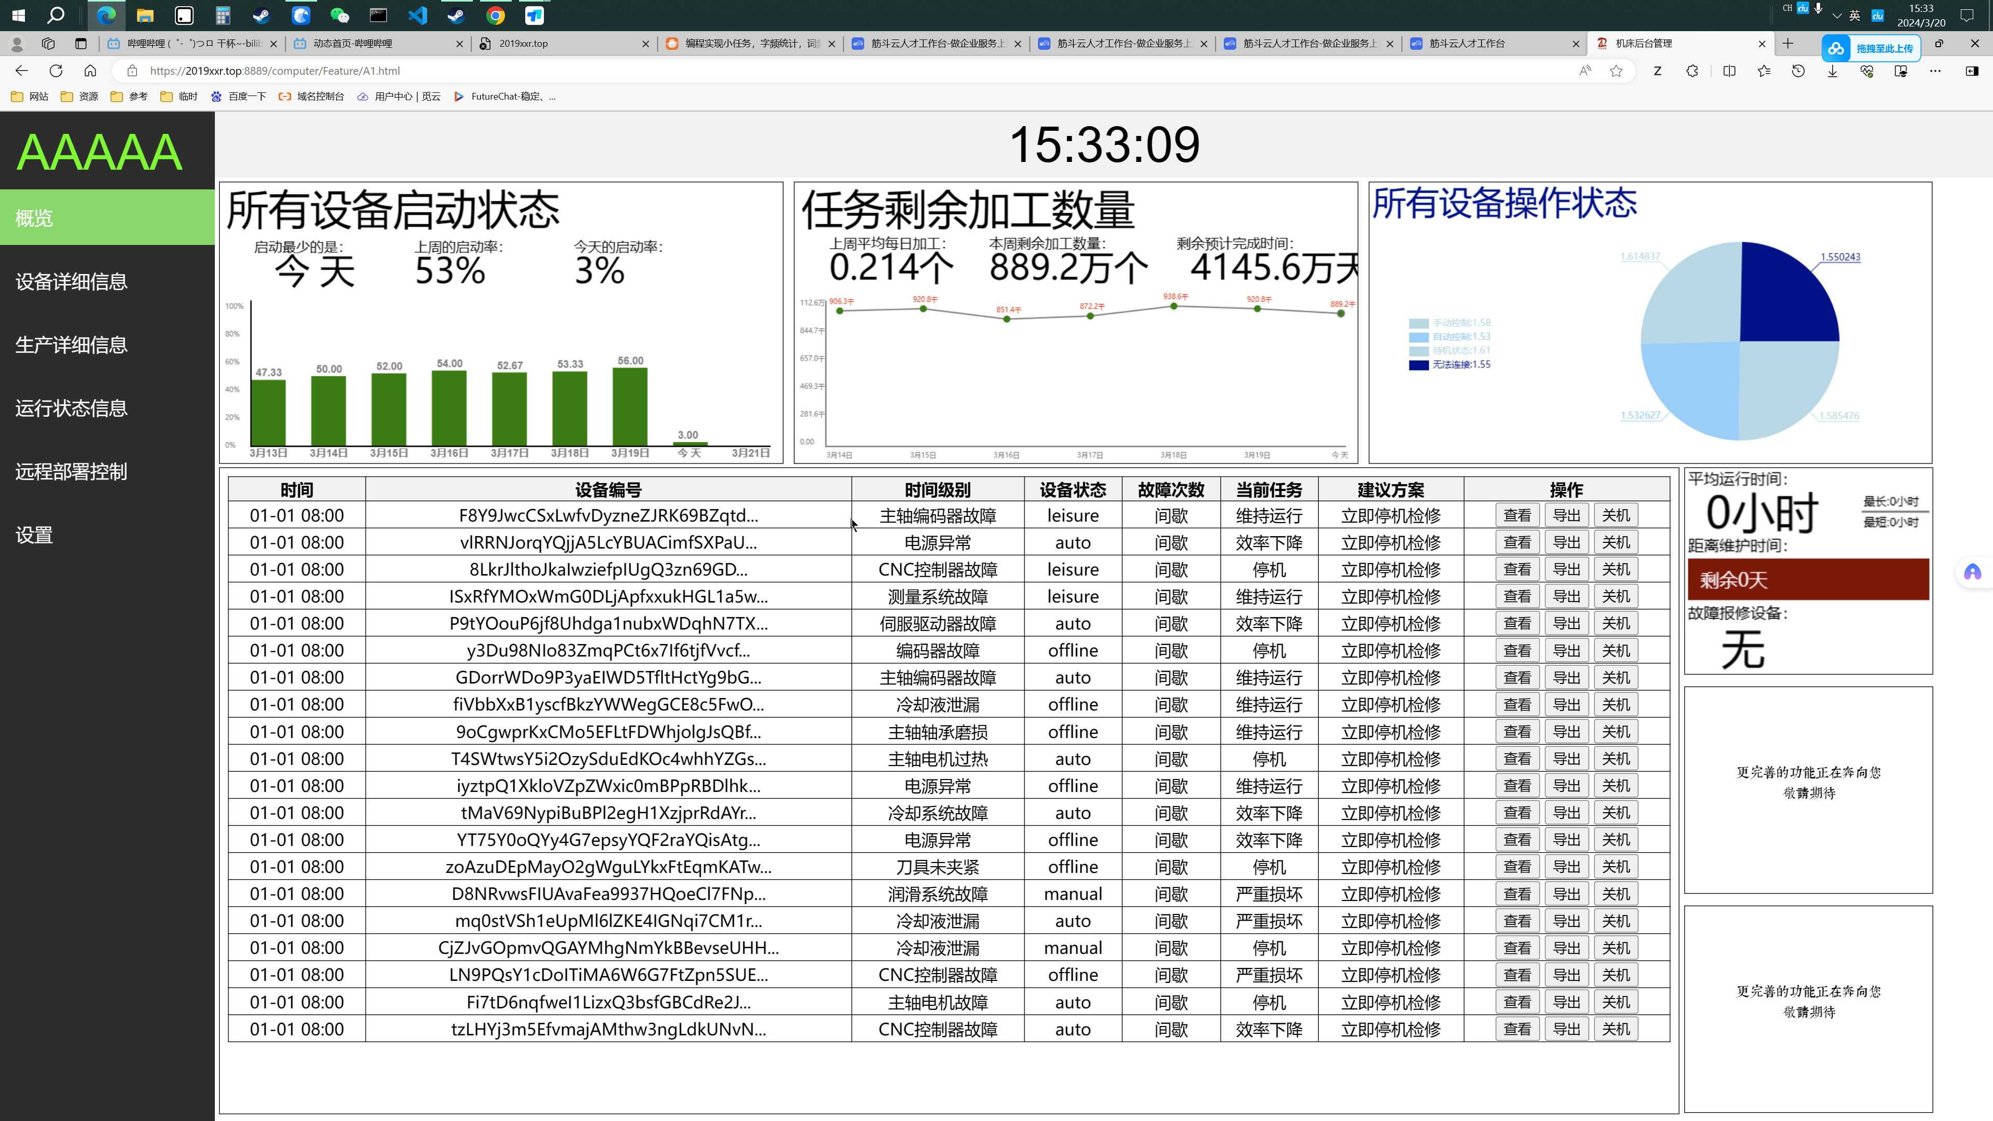This screenshot has width=1993, height=1121.
Task: Open File Explorer from taskbar
Action: pyautogui.click(x=145, y=15)
